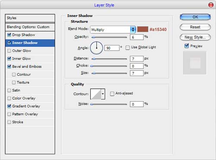
Task: Focus the Size value field
Action: point(137,73)
